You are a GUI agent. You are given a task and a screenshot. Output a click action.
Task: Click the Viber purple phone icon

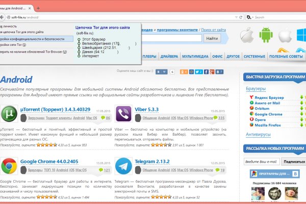(x=123, y=114)
